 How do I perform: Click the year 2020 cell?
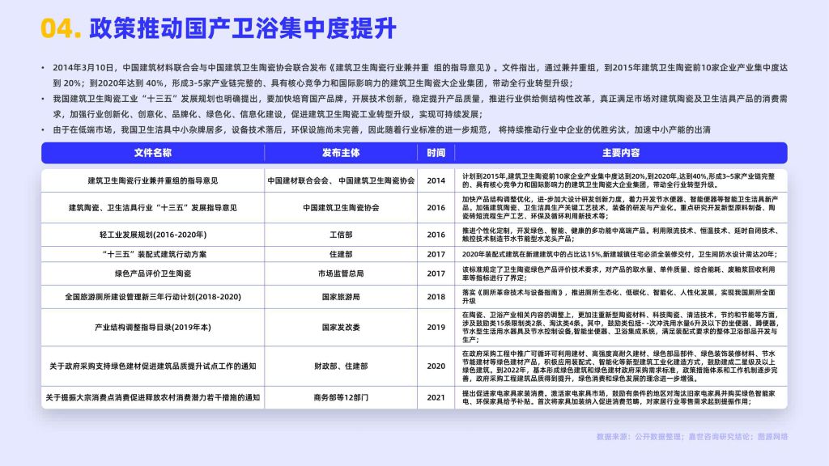(x=436, y=366)
